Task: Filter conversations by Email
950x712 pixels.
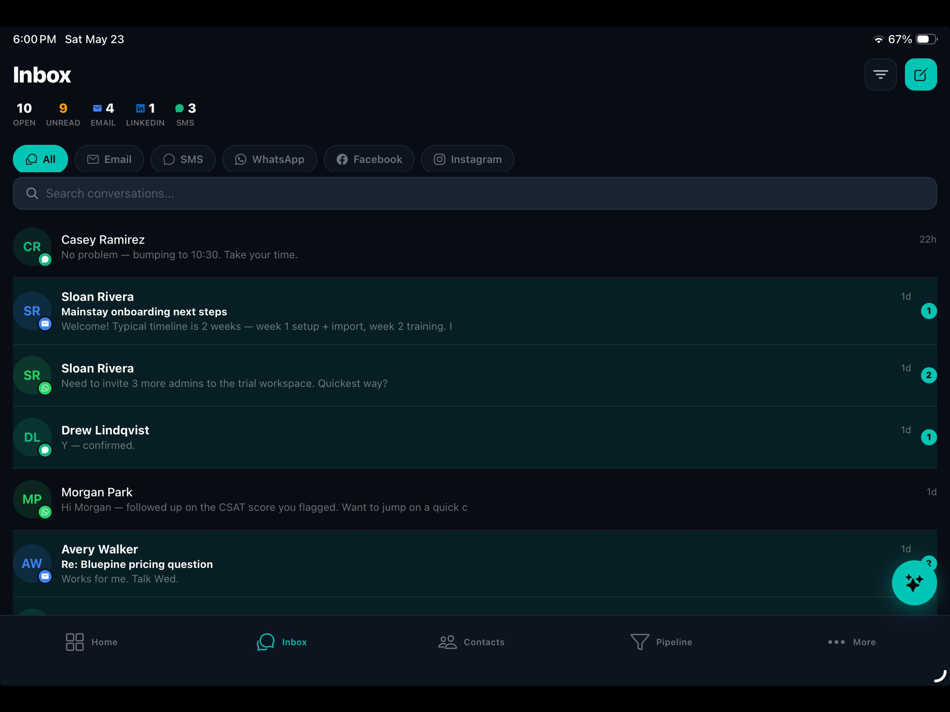Action: click(x=109, y=159)
